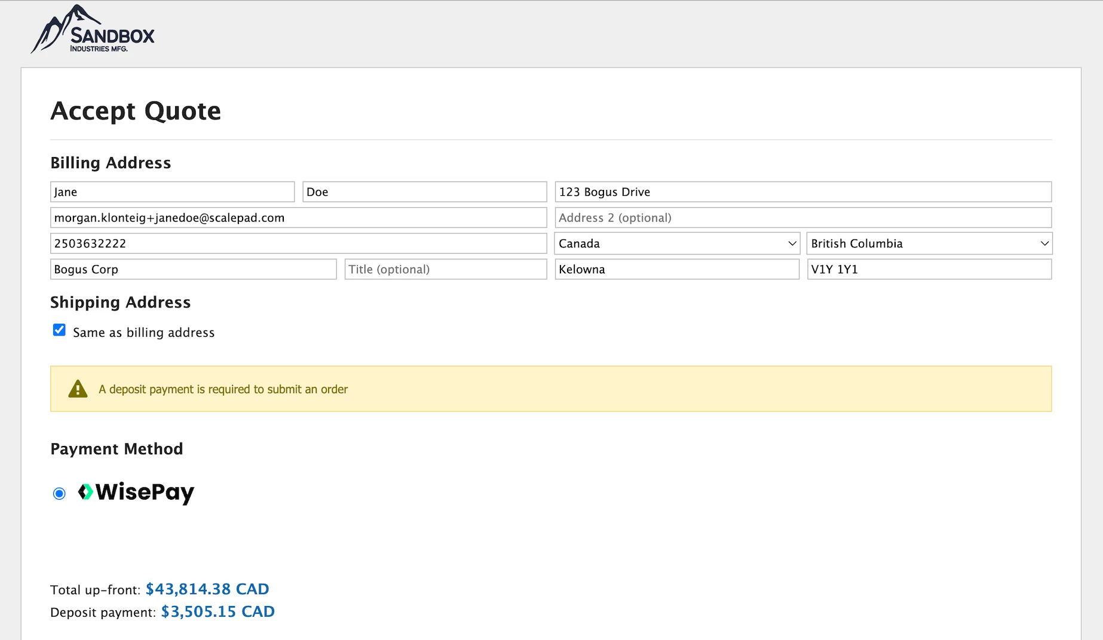Click the Same as billing address label

click(143, 333)
